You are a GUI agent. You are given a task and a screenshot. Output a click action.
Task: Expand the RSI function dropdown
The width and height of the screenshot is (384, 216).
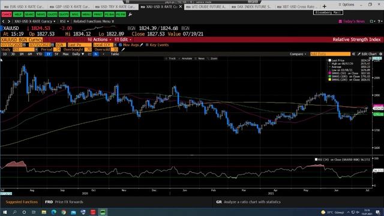click(64, 22)
